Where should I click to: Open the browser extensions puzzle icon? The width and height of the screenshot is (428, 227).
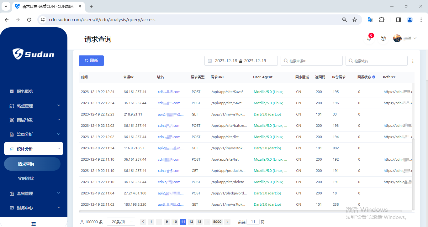tap(382, 20)
